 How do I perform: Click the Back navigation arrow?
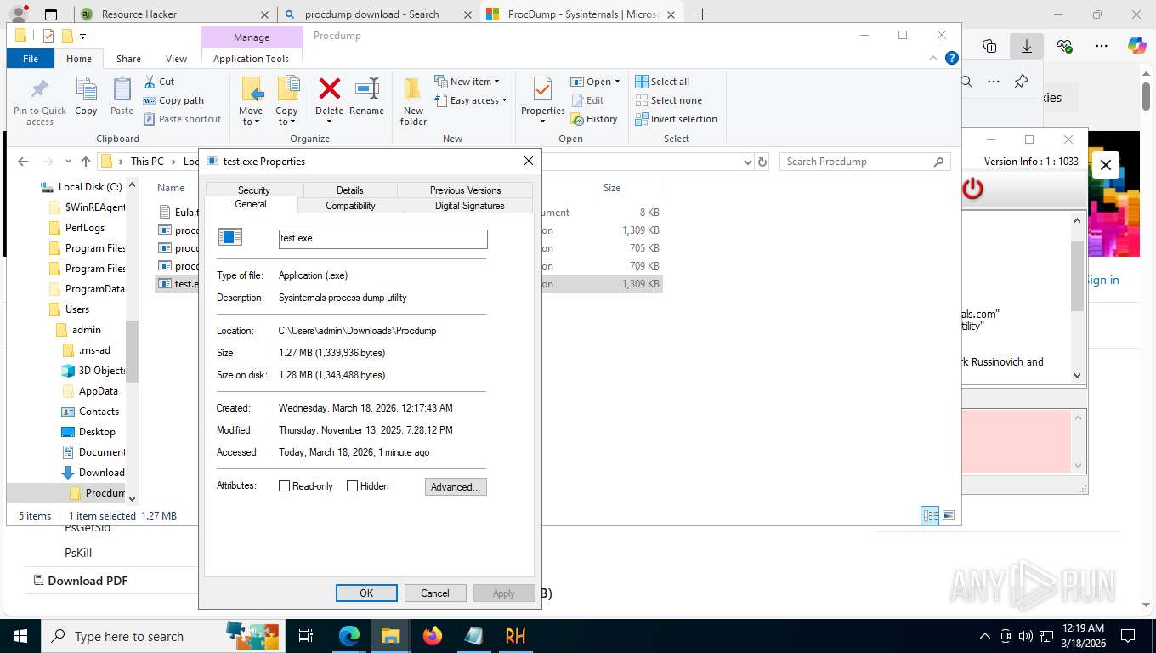coord(23,162)
